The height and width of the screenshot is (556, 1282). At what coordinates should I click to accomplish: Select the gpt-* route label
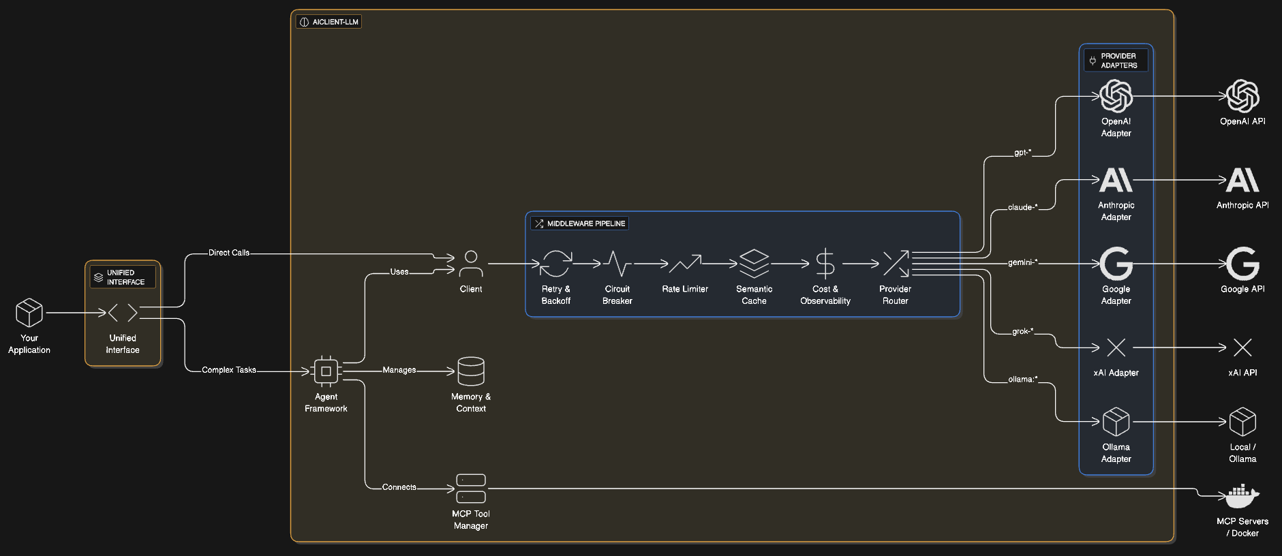coord(1023,153)
